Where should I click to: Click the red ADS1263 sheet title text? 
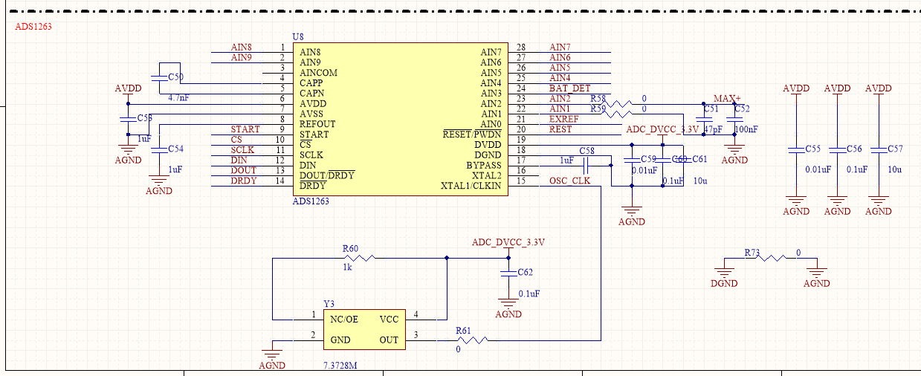pyautogui.click(x=33, y=26)
